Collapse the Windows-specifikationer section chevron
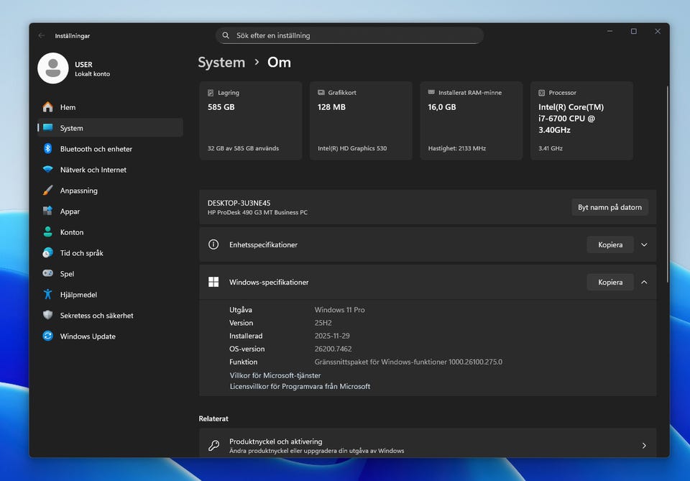This screenshot has width=690, height=481. pos(644,283)
